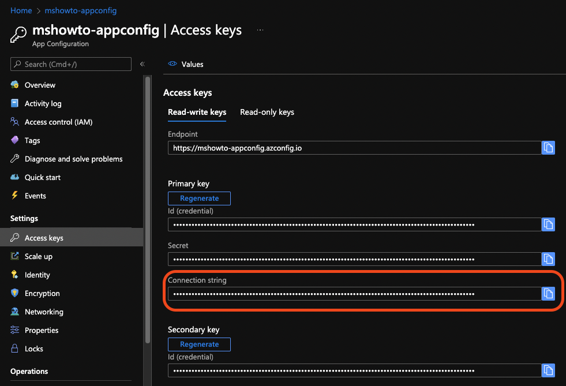The width and height of the screenshot is (566, 386).
Task: Open the ellipsis more options menu
Action: click(260, 30)
